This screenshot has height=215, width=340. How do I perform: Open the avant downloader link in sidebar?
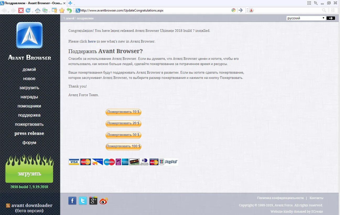[29, 205]
